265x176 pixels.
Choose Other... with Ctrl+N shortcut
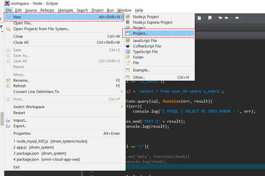click(159, 78)
